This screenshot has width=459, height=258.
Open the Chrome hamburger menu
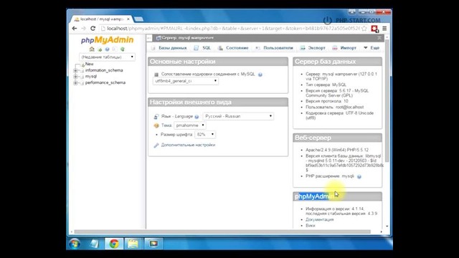point(384,29)
